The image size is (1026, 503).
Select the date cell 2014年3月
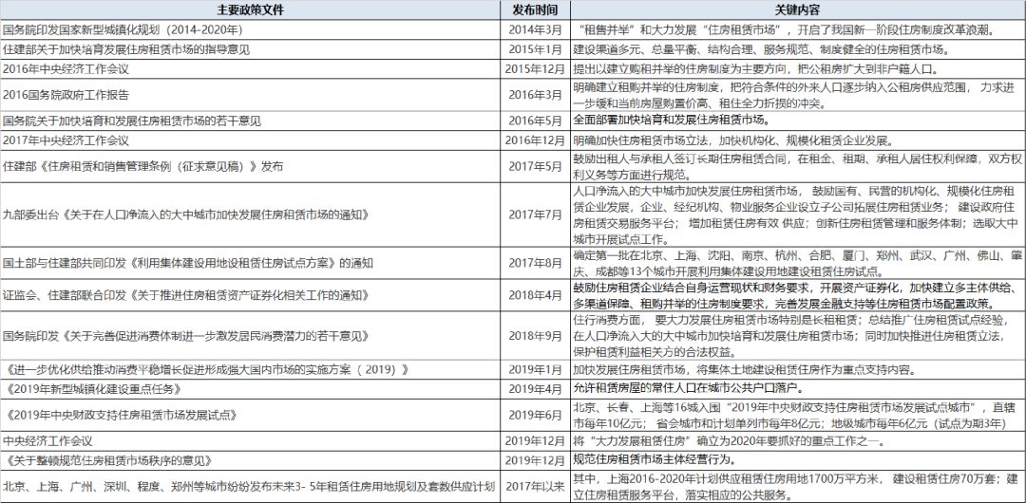537,30
